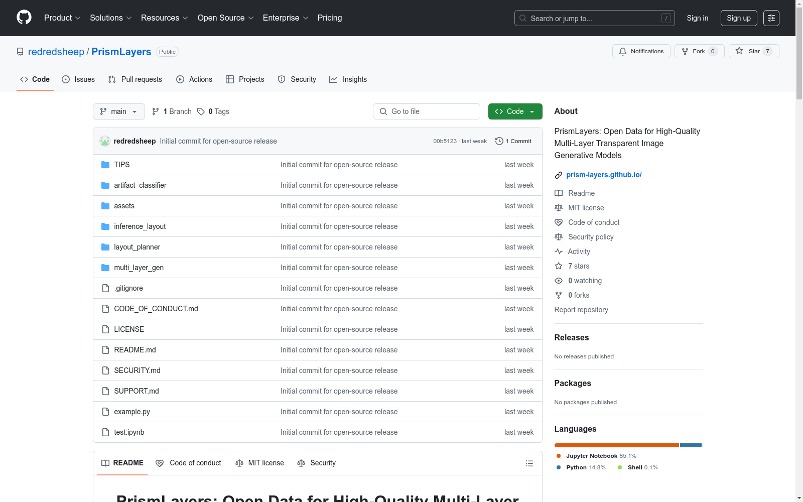The width and height of the screenshot is (803, 502).
Task: Click the Search or jump to field
Action: tap(595, 18)
